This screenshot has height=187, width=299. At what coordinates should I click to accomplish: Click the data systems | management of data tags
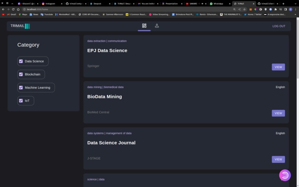(x=109, y=133)
